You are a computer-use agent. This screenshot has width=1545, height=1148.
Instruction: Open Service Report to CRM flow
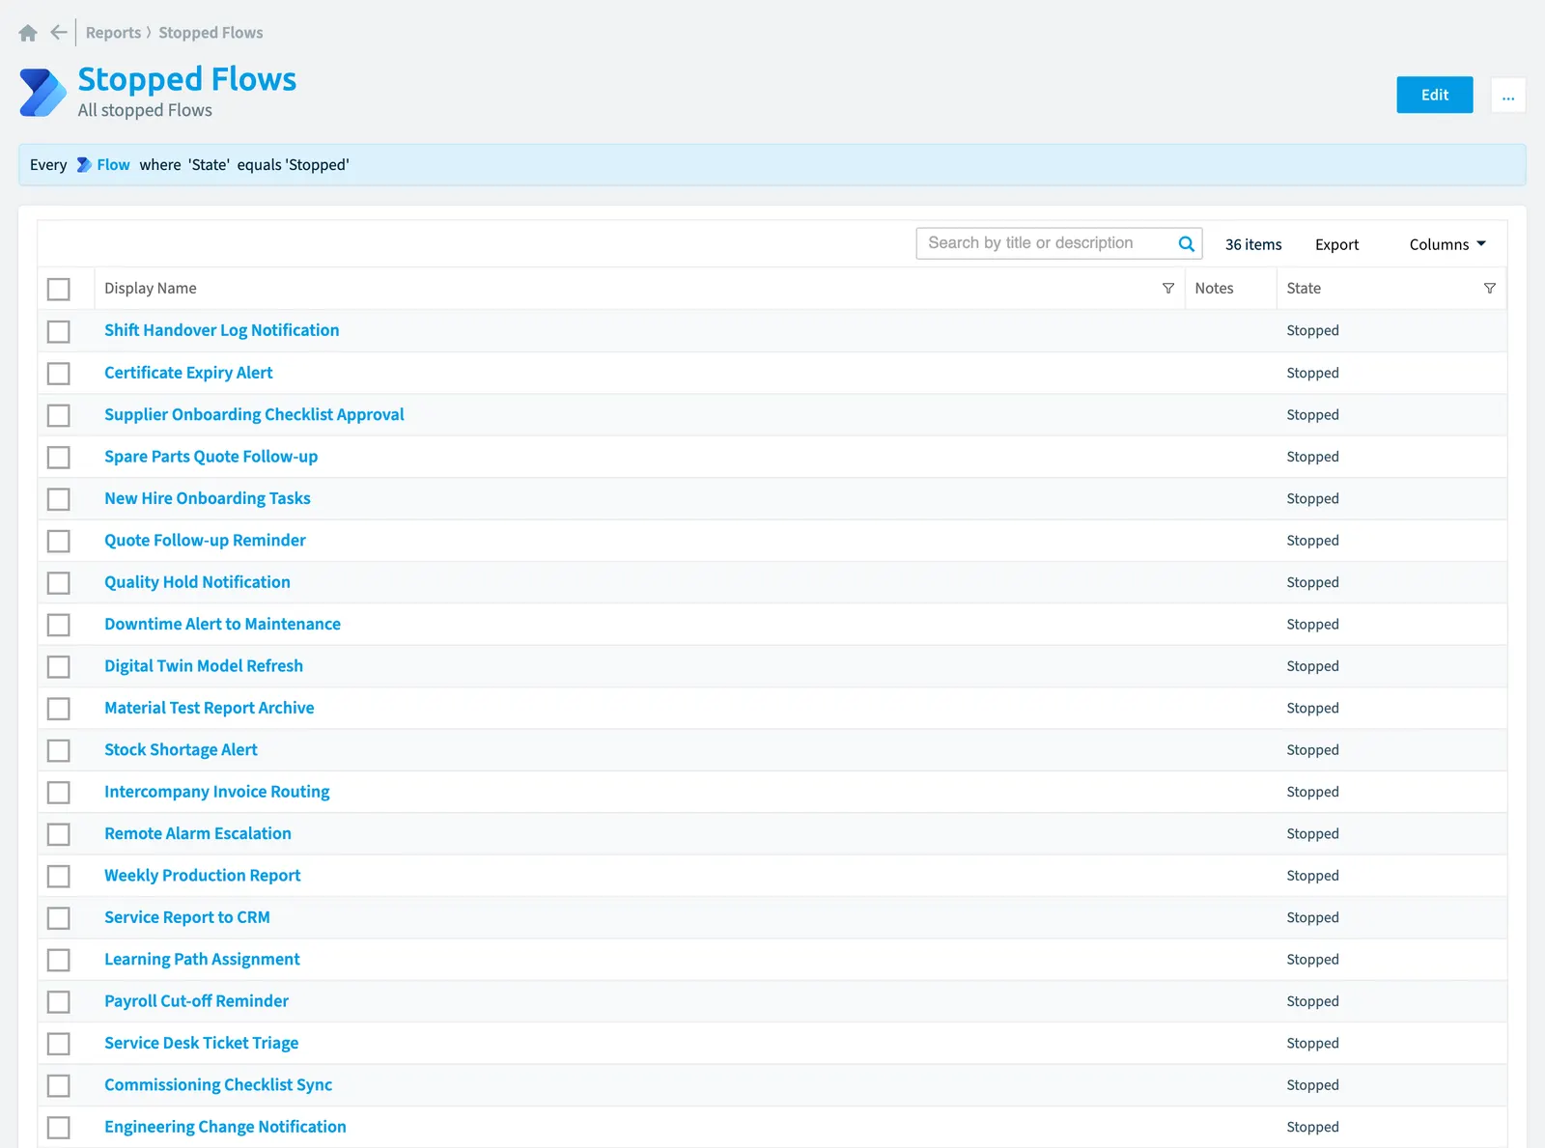click(x=187, y=917)
